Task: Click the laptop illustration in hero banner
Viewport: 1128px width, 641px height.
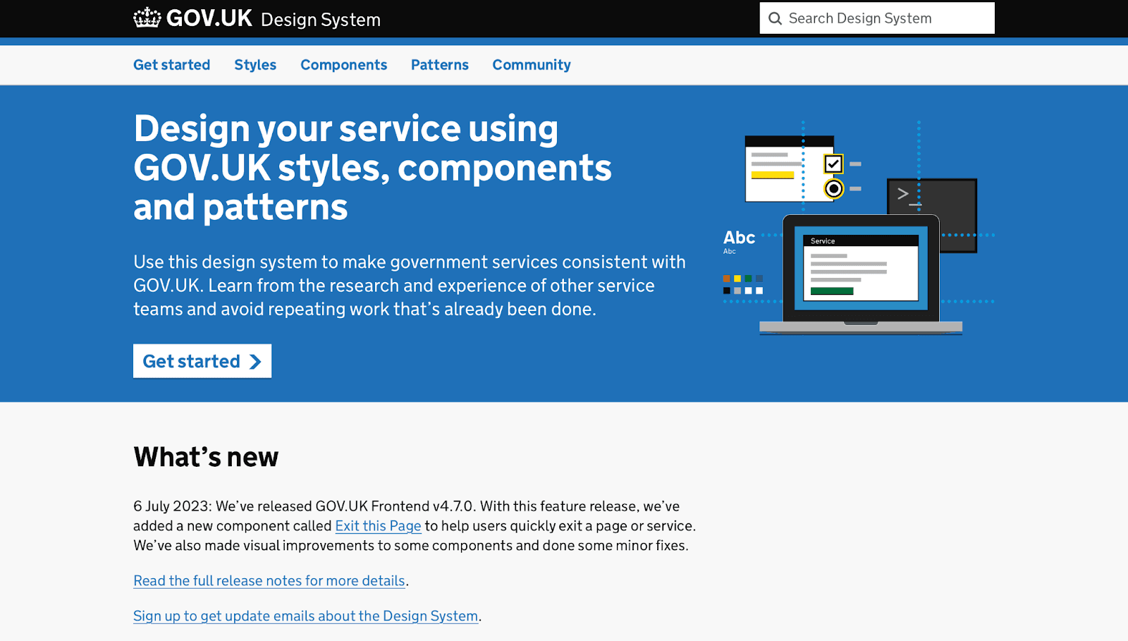Action: tap(861, 274)
